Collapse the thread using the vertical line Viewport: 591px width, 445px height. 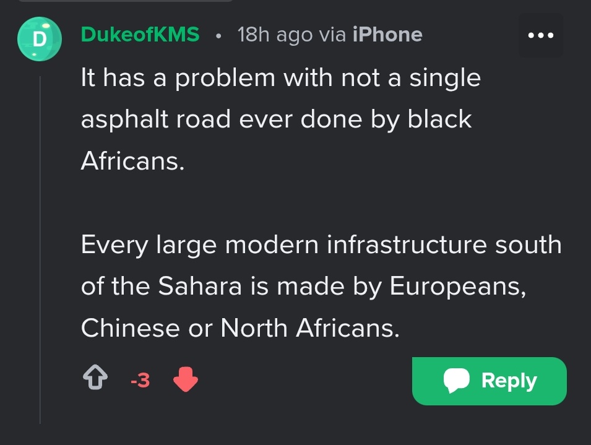(41, 248)
